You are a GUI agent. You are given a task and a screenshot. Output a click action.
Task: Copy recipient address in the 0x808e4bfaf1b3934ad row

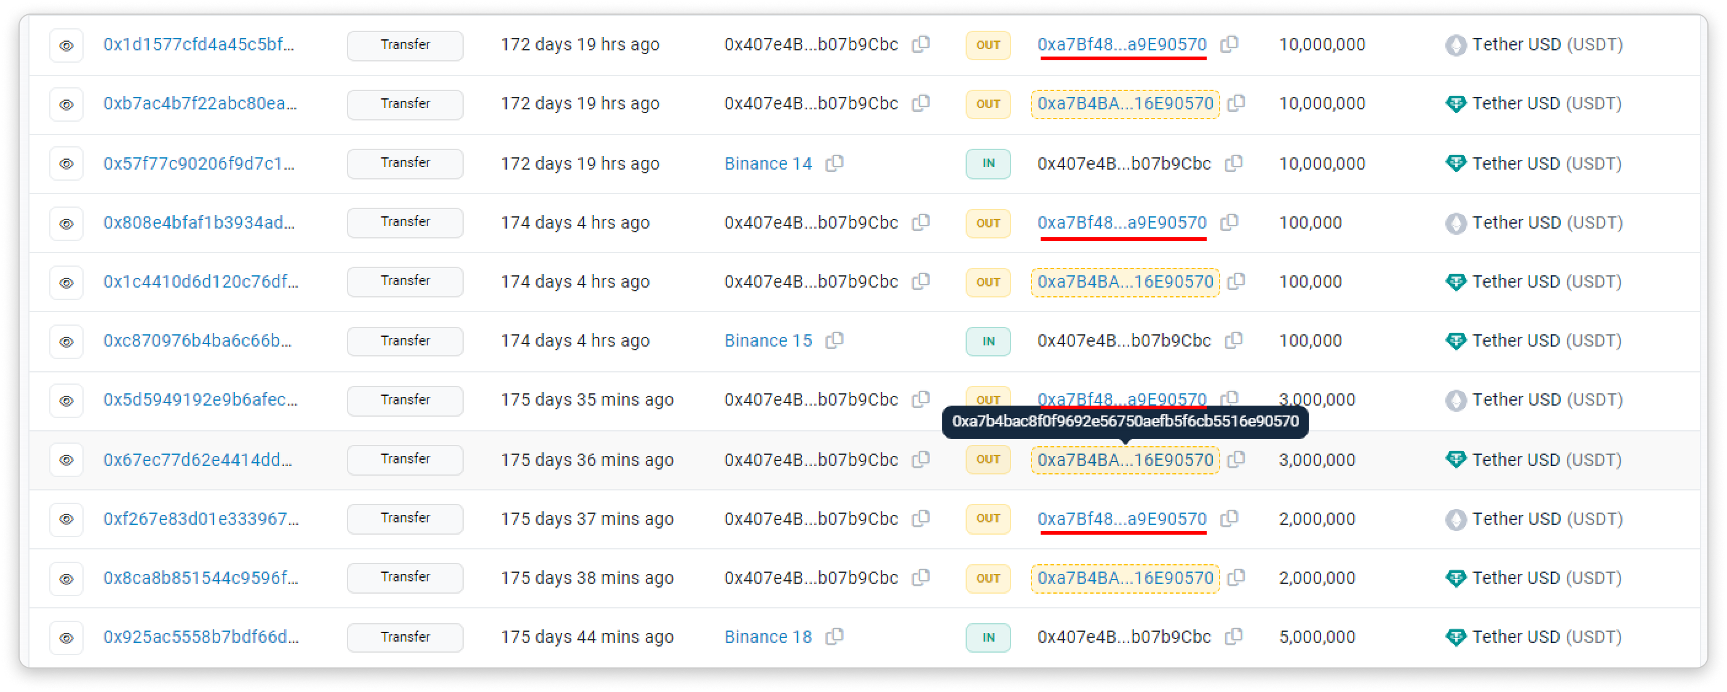1229,222
